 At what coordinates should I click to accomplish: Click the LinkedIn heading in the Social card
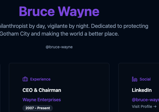tap(142, 90)
